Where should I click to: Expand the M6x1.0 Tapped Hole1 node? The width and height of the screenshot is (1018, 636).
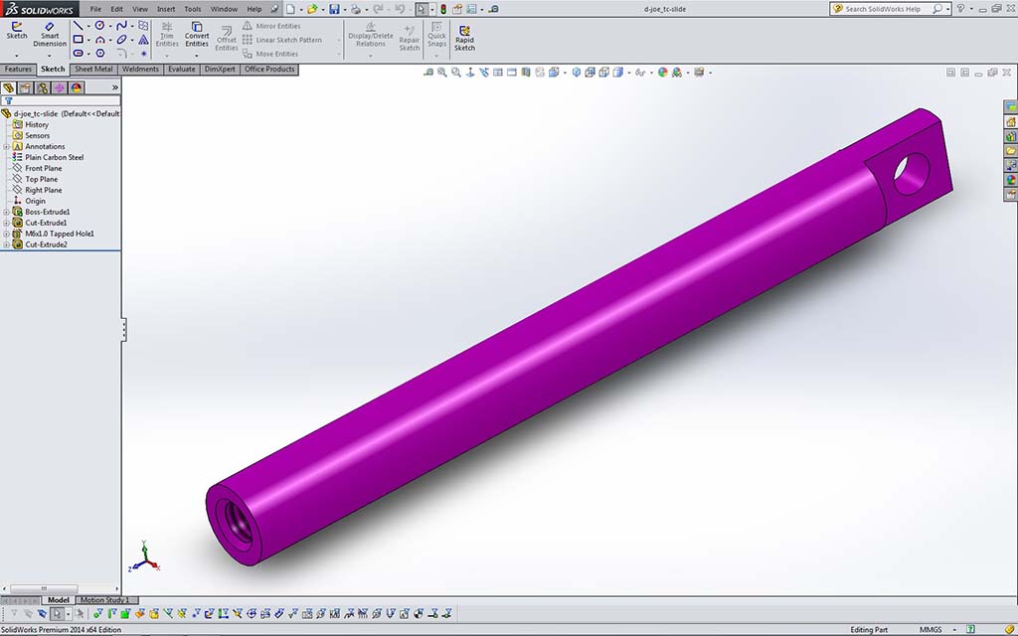[6, 234]
